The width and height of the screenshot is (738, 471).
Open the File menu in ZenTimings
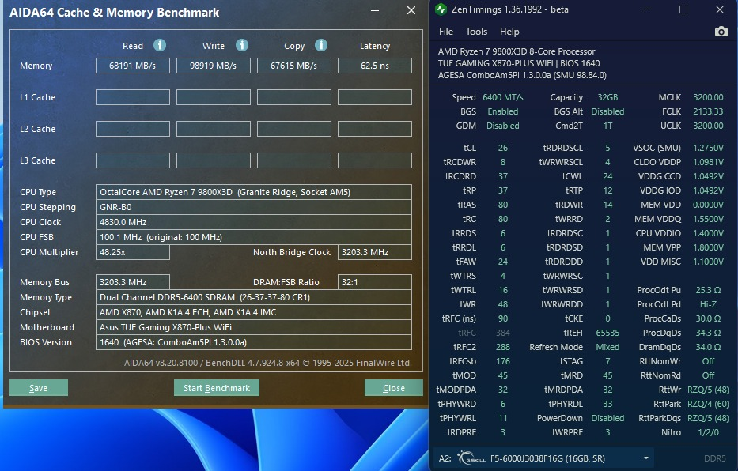(445, 32)
